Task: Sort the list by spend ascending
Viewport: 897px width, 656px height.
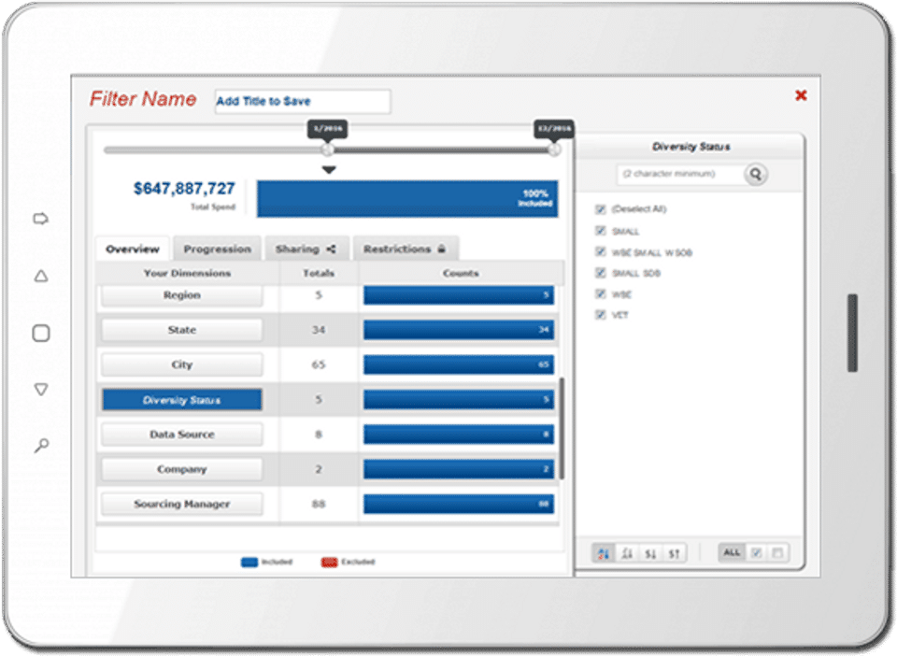Action: (674, 553)
